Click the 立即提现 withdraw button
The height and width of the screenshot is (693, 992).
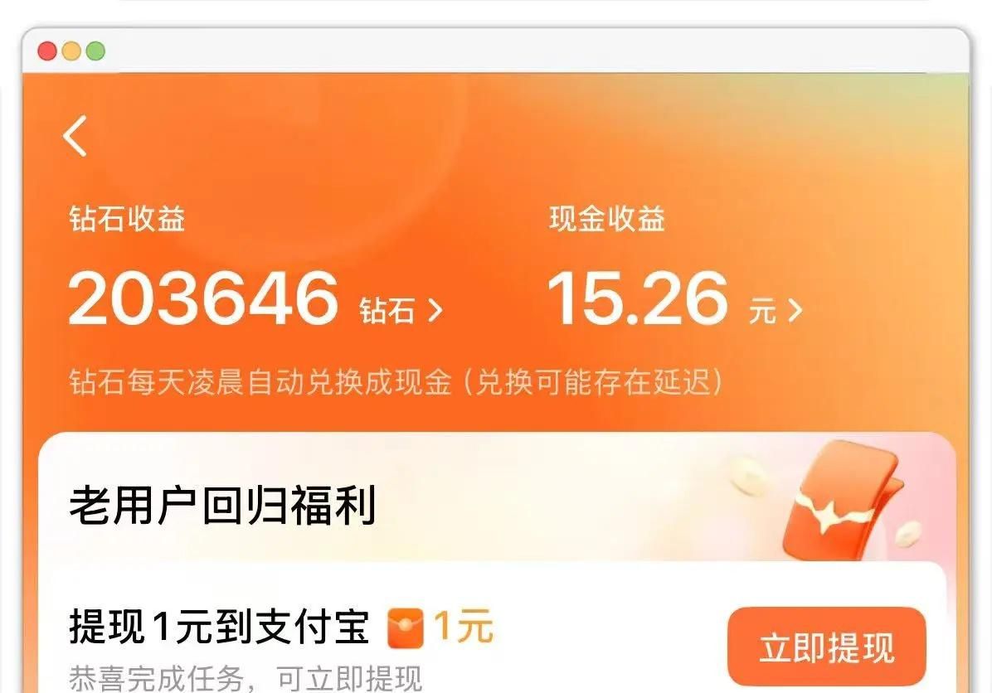point(827,647)
